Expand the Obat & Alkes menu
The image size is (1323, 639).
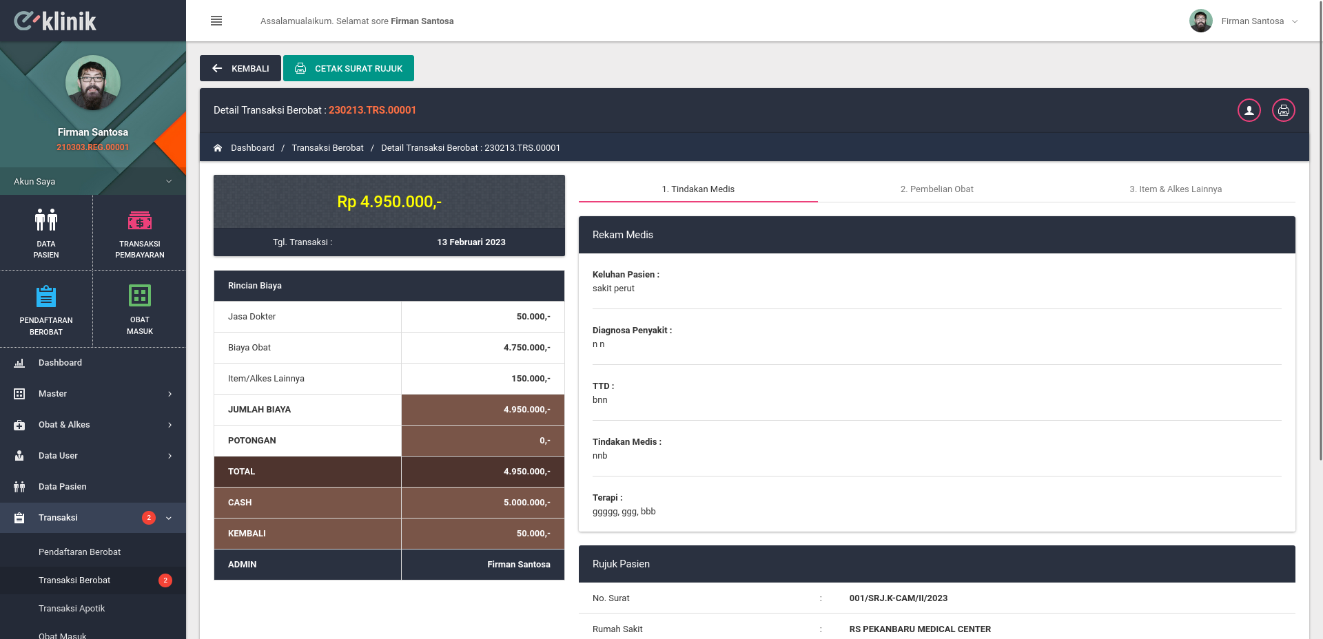93,425
